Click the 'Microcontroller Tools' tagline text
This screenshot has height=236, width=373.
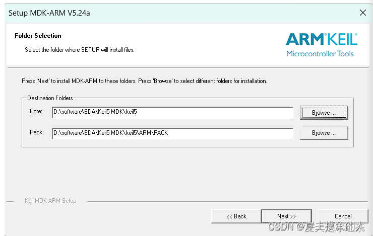[x=320, y=54]
